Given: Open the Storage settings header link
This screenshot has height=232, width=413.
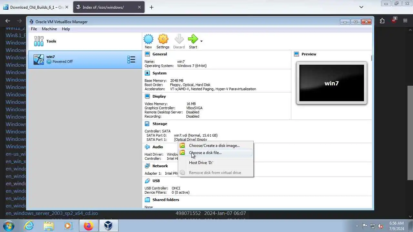Looking at the screenshot, I should tap(160, 124).
